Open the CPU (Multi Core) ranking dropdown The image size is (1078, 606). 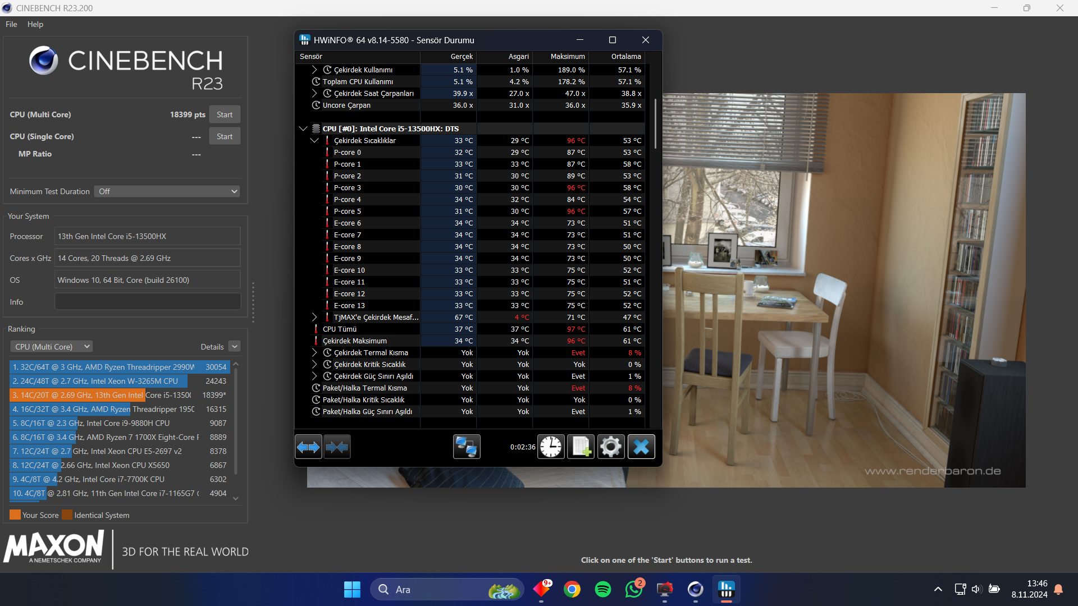pyautogui.click(x=52, y=347)
